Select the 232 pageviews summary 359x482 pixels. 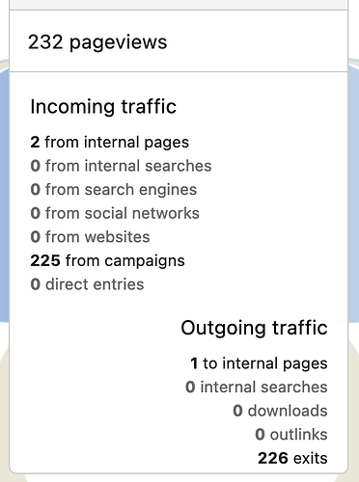coord(97,42)
